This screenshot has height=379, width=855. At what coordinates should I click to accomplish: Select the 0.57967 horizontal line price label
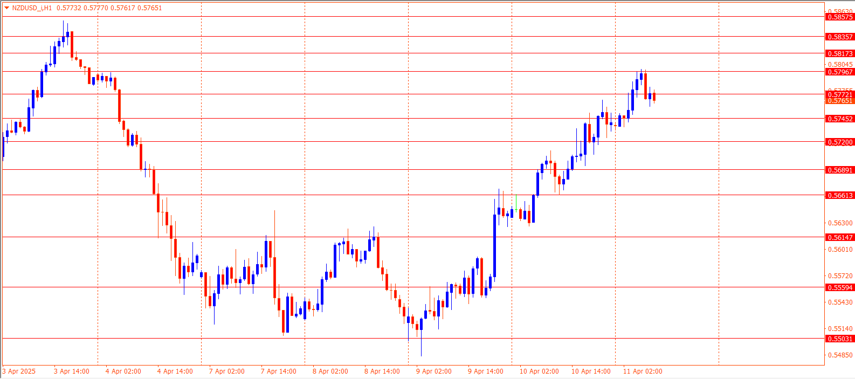(x=840, y=72)
